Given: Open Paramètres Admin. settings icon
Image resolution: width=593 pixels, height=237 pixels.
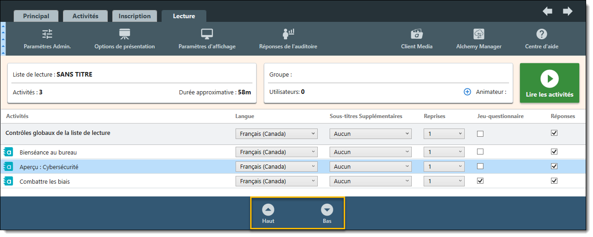Looking at the screenshot, I should [47, 34].
